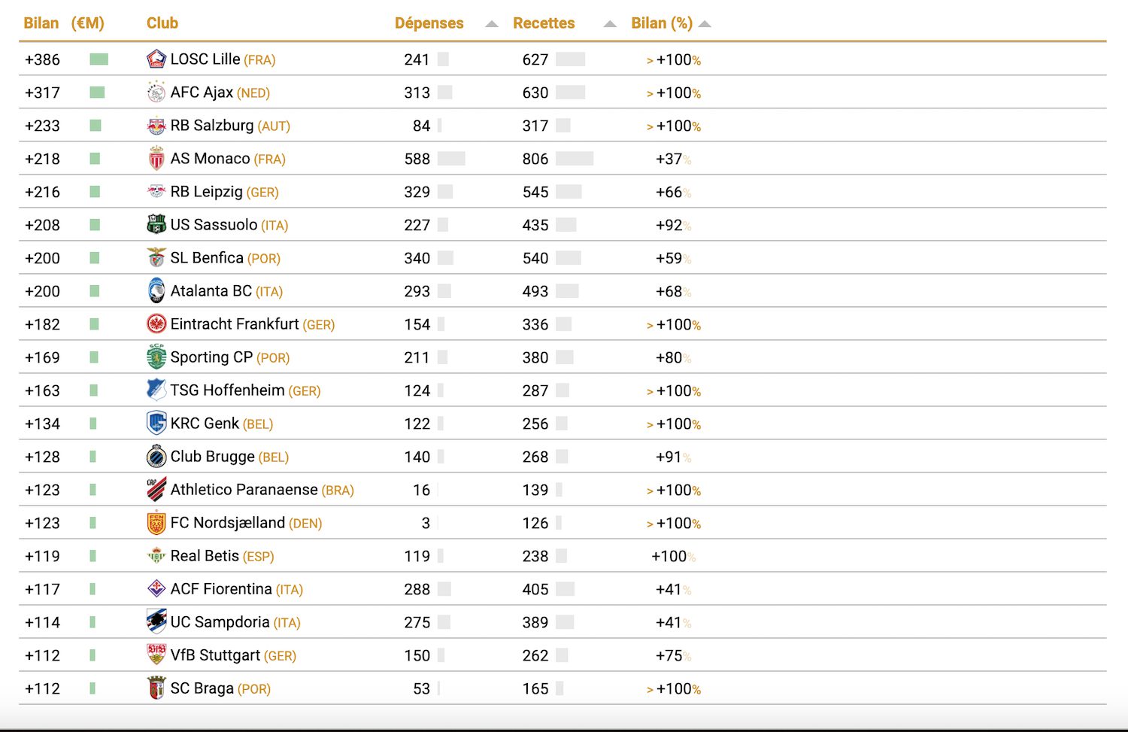This screenshot has width=1128, height=732.
Task: Click the Eintracht Frankfurt club link
Action: (233, 323)
